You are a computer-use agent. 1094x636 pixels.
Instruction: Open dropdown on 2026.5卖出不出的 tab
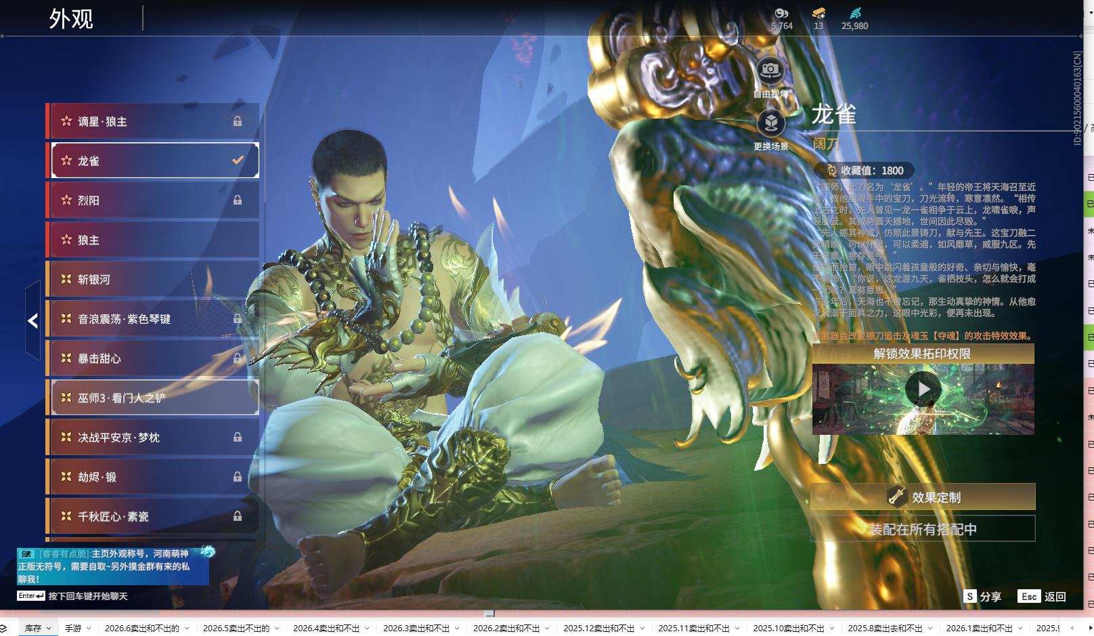pyautogui.click(x=277, y=629)
